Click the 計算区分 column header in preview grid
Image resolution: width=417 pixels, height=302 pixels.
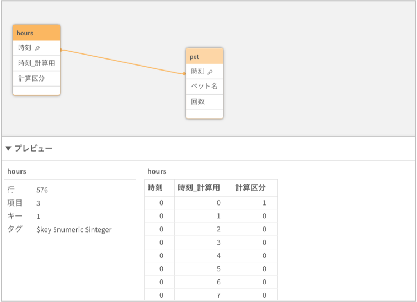tap(250, 188)
